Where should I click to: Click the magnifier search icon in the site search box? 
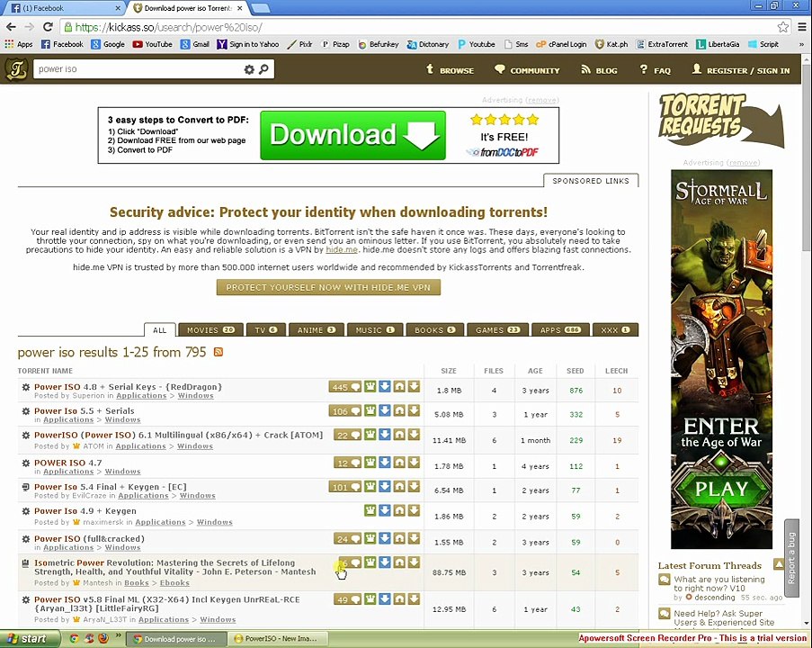[x=263, y=69]
